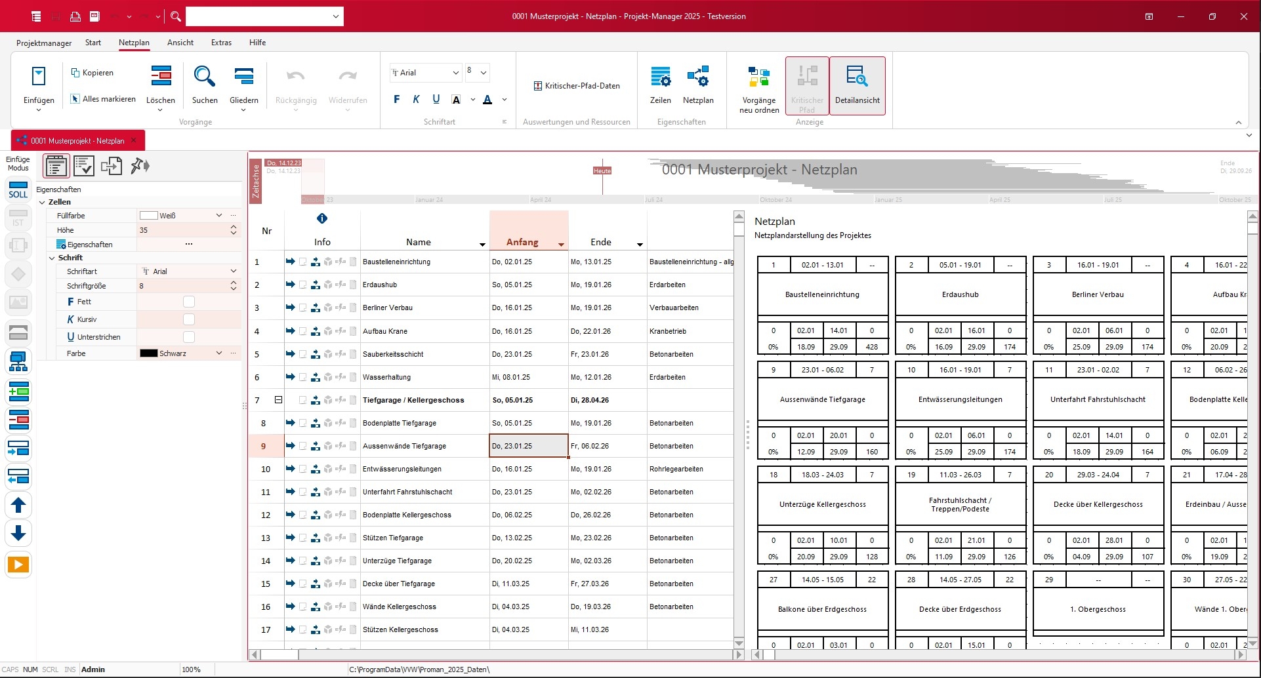Check the Unterstrichen checkbox
Image resolution: width=1261 pixels, height=678 pixels.
[189, 337]
